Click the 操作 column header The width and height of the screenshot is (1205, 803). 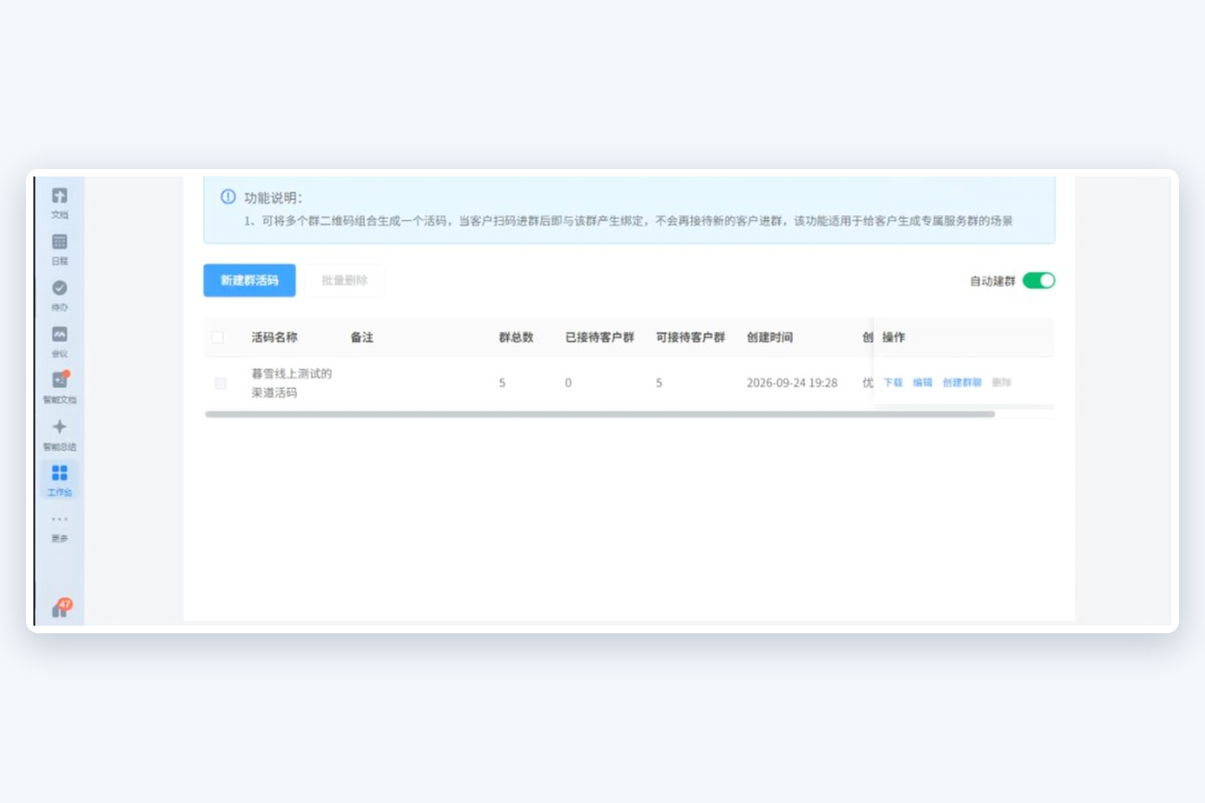[x=894, y=337]
